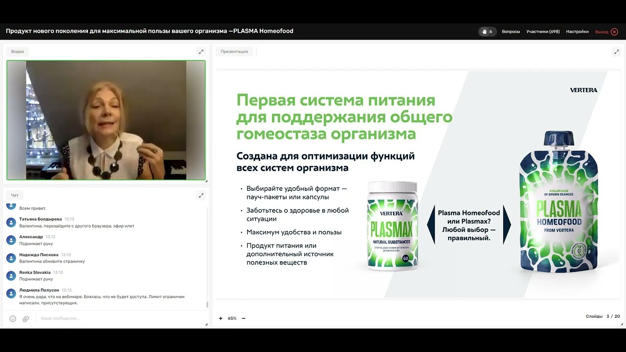
Task: Click Renka Slovakia's 'Поднимает руку' message
Action: [36, 279]
